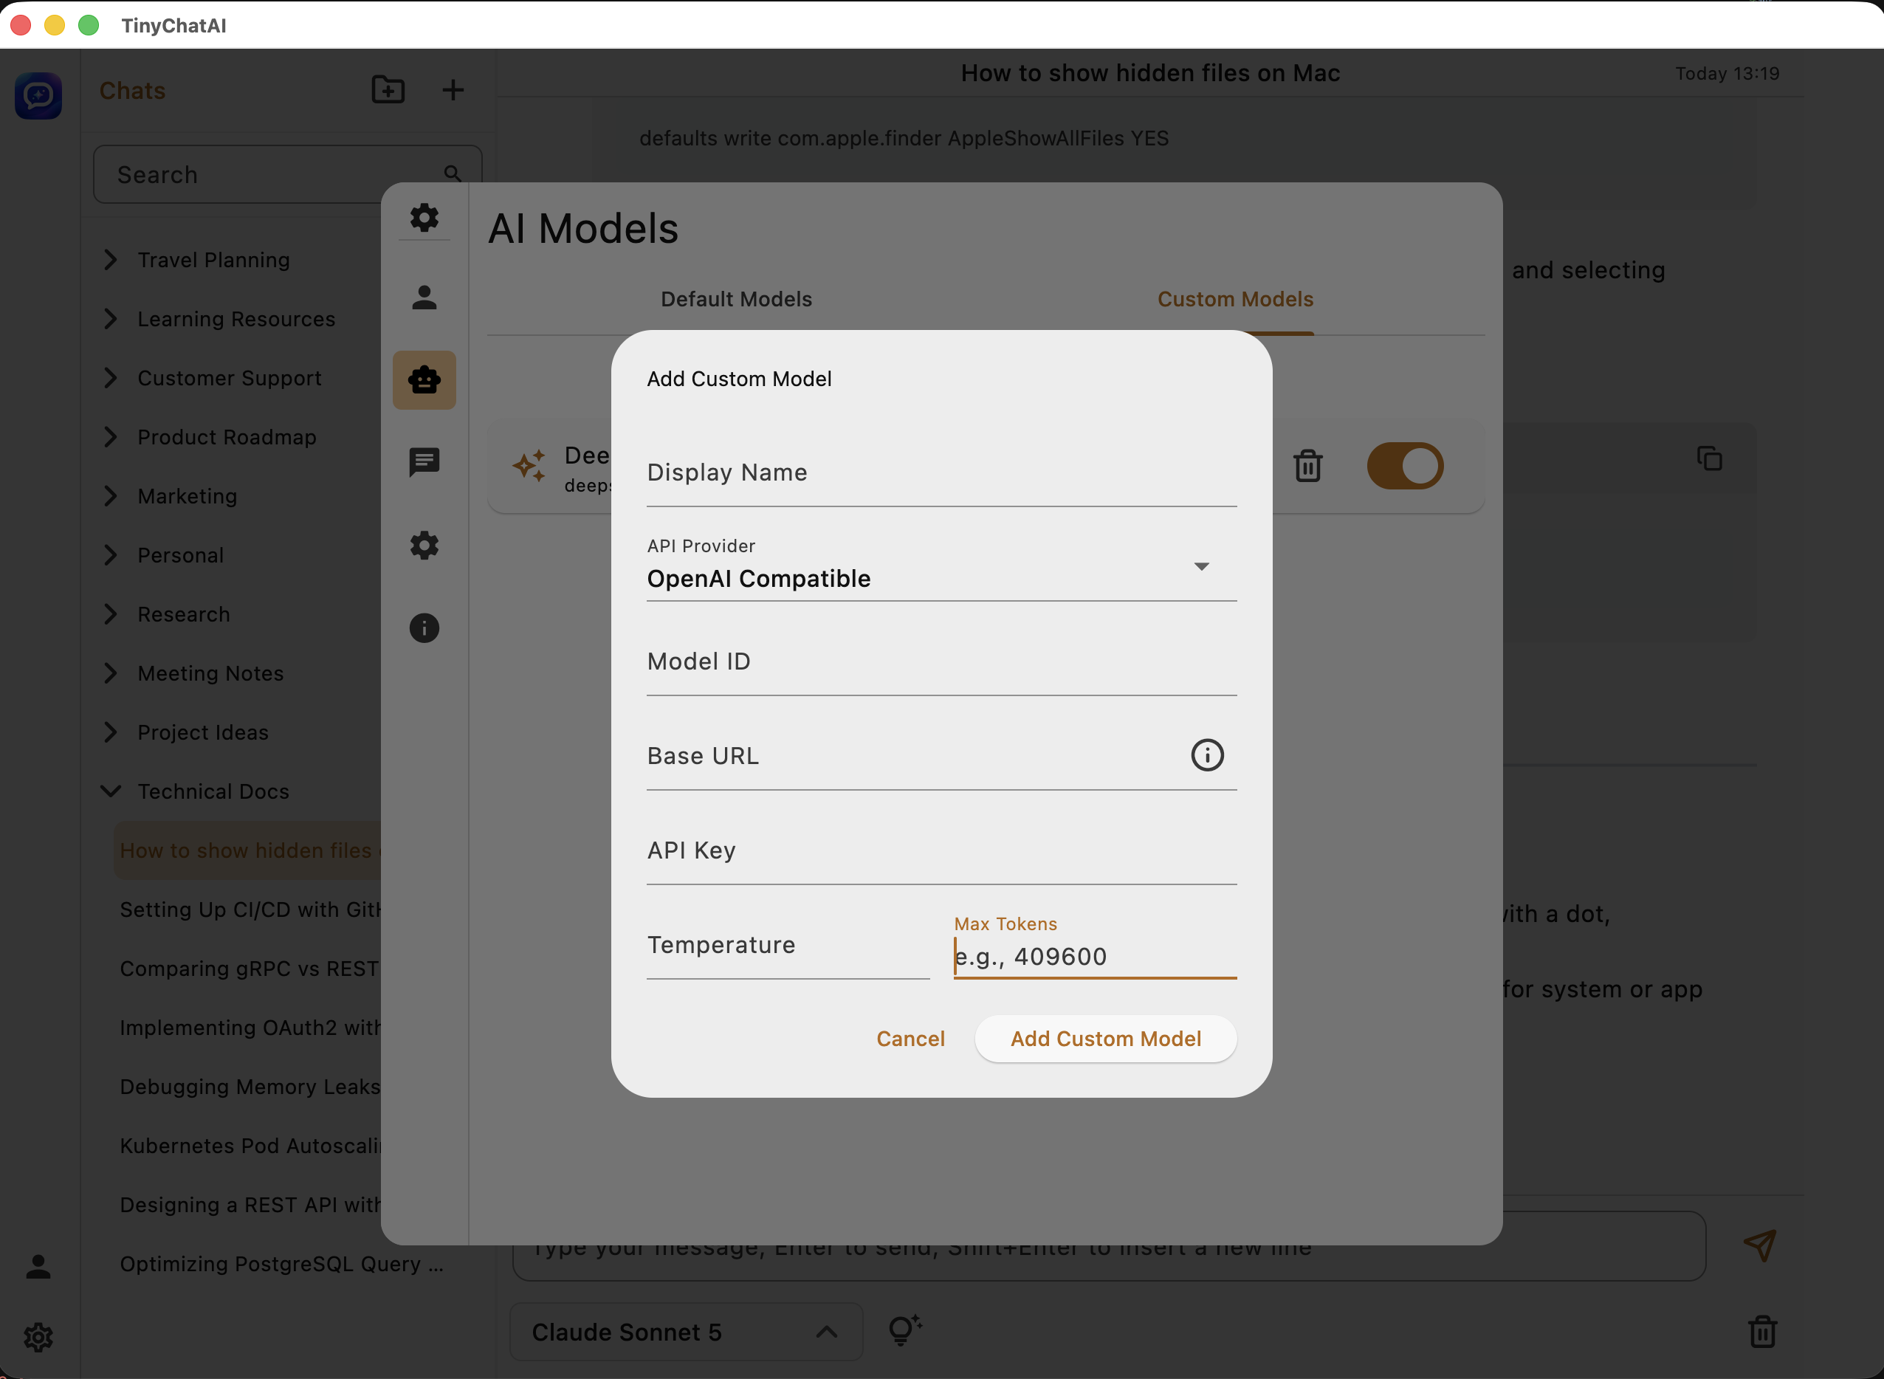Clear chat using bottom-right trash icon
Screen dimensions: 1884x1379
tap(1762, 1332)
